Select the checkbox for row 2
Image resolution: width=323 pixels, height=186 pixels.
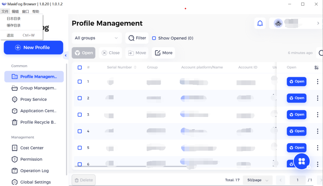(x=80, y=98)
